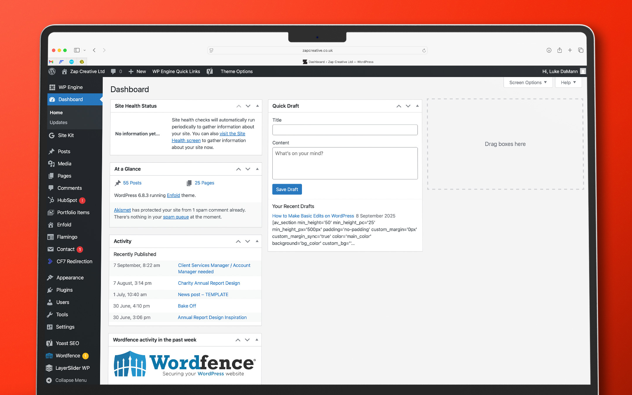Open the Plugins menu in sidebar

tap(64, 290)
